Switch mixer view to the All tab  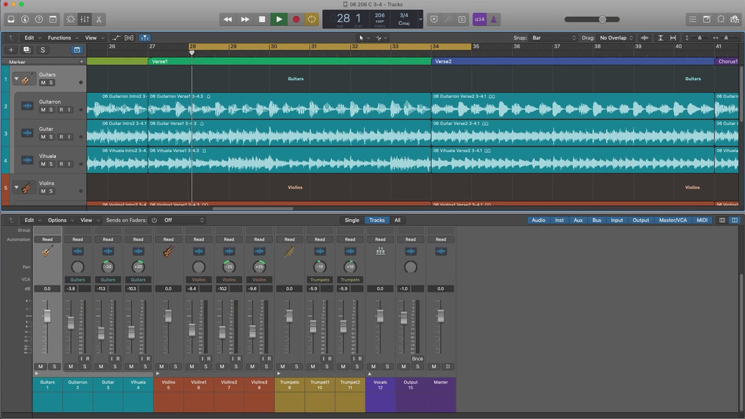(397, 220)
